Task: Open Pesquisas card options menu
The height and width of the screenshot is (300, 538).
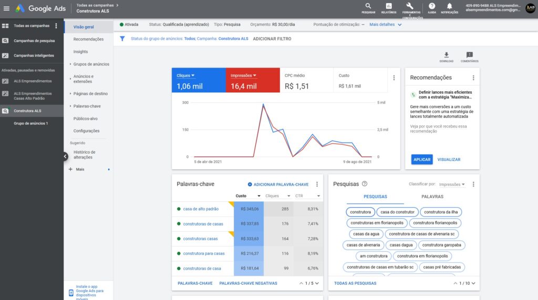Action: tap(473, 184)
